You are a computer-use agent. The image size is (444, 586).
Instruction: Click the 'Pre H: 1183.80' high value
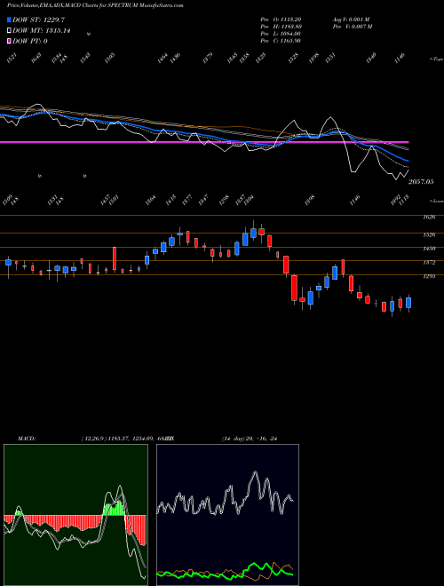(x=281, y=27)
